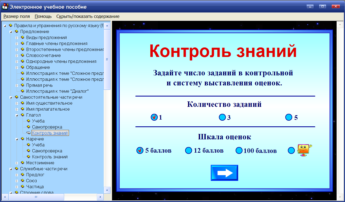The width and height of the screenshot is (345, 202).
Task: Expand the "Имя существительное" tree node
Action: pos(17,103)
